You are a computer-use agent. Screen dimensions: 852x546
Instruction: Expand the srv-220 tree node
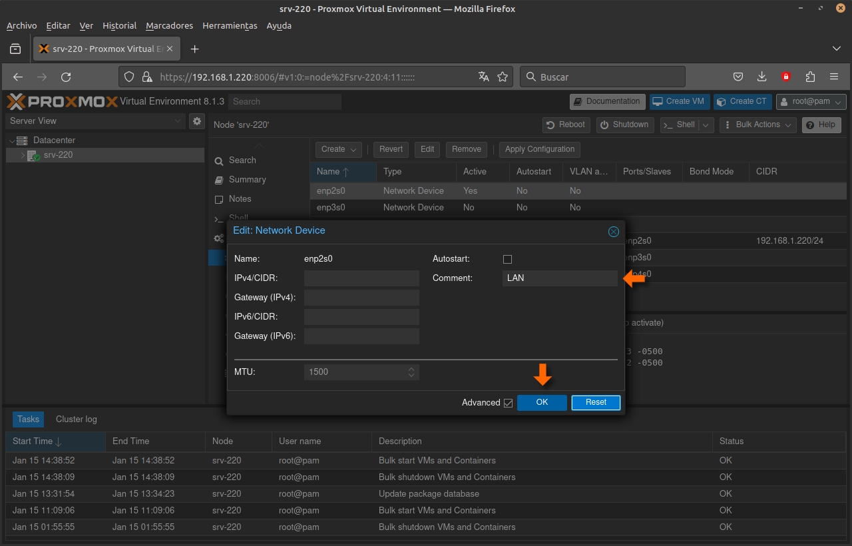[x=23, y=155]
